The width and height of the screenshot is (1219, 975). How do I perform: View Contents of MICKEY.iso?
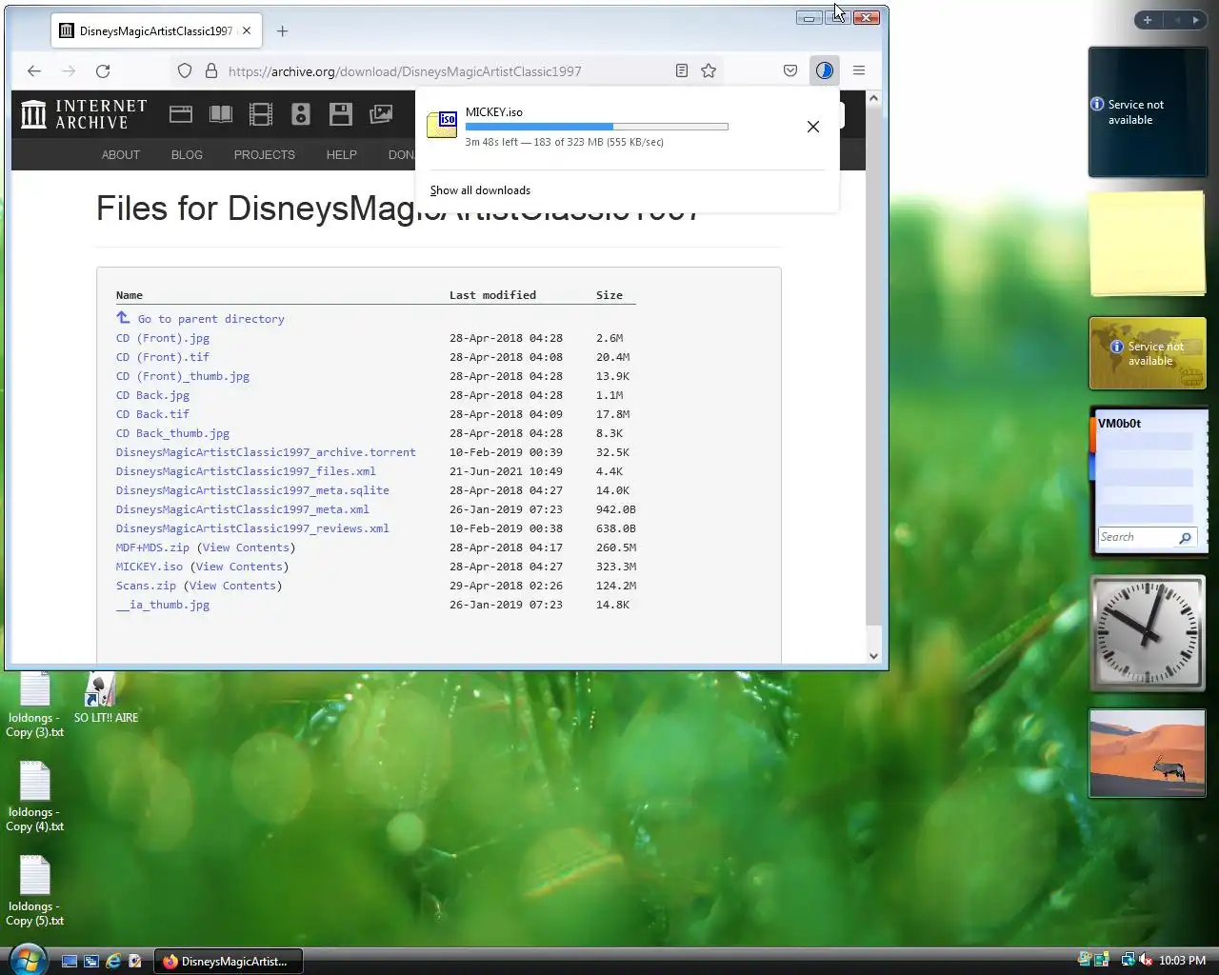click(239, 567)
